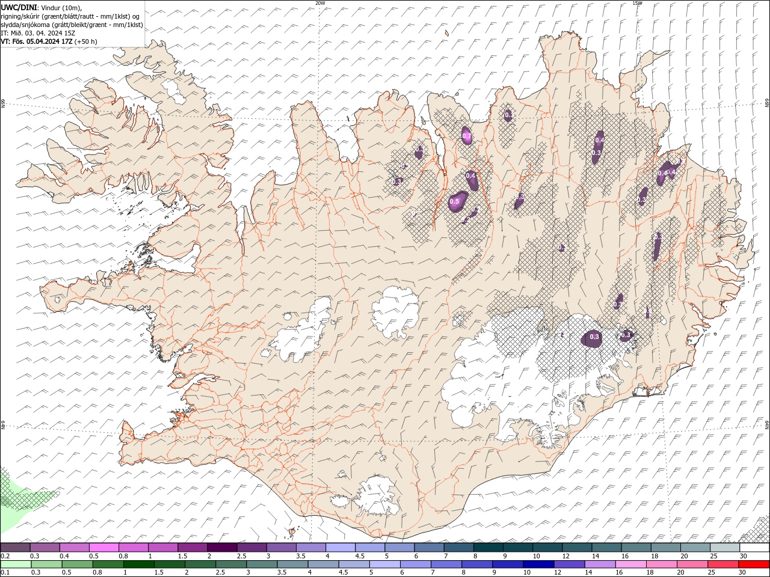
Task: Pick lower legend pale green swatch between 0.1 and 0.3
Action: point(16,564)
